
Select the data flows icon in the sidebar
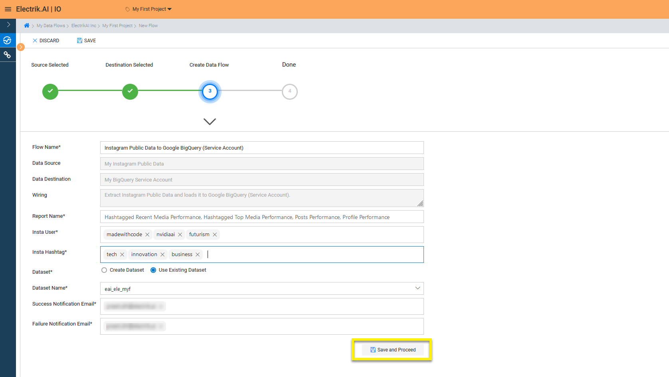(8, 40)
